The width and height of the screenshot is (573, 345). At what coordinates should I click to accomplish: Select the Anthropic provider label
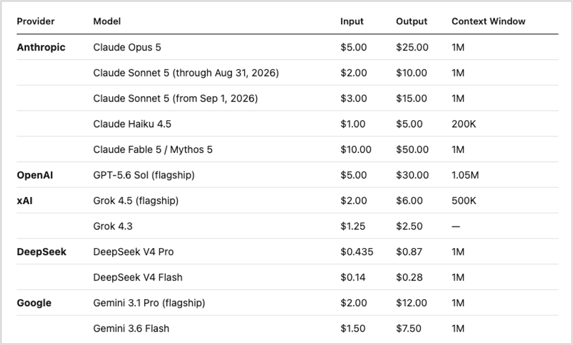click(41, 48)
